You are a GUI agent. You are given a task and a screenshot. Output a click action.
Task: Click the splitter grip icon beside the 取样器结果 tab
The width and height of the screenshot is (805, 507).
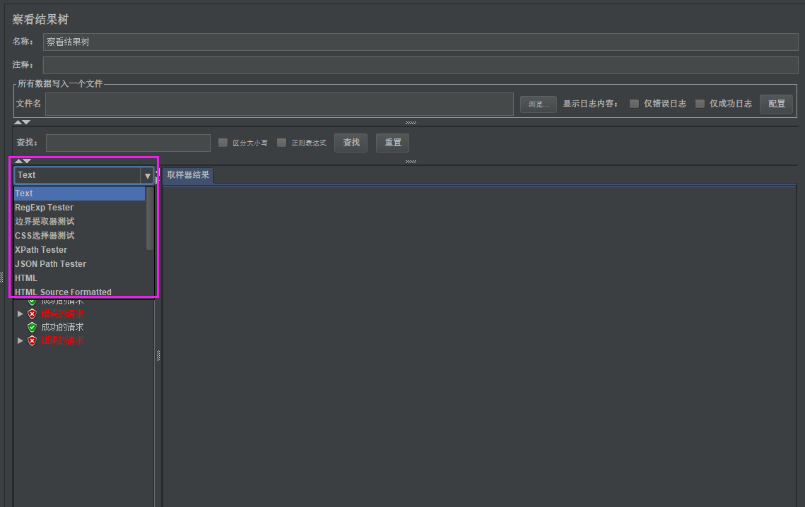(x=410, y=161)
